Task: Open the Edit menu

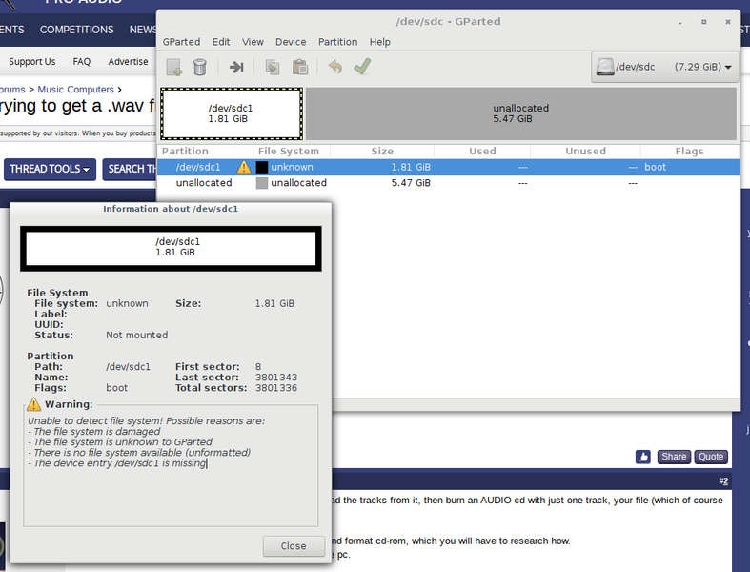Action: click(221, 42)
